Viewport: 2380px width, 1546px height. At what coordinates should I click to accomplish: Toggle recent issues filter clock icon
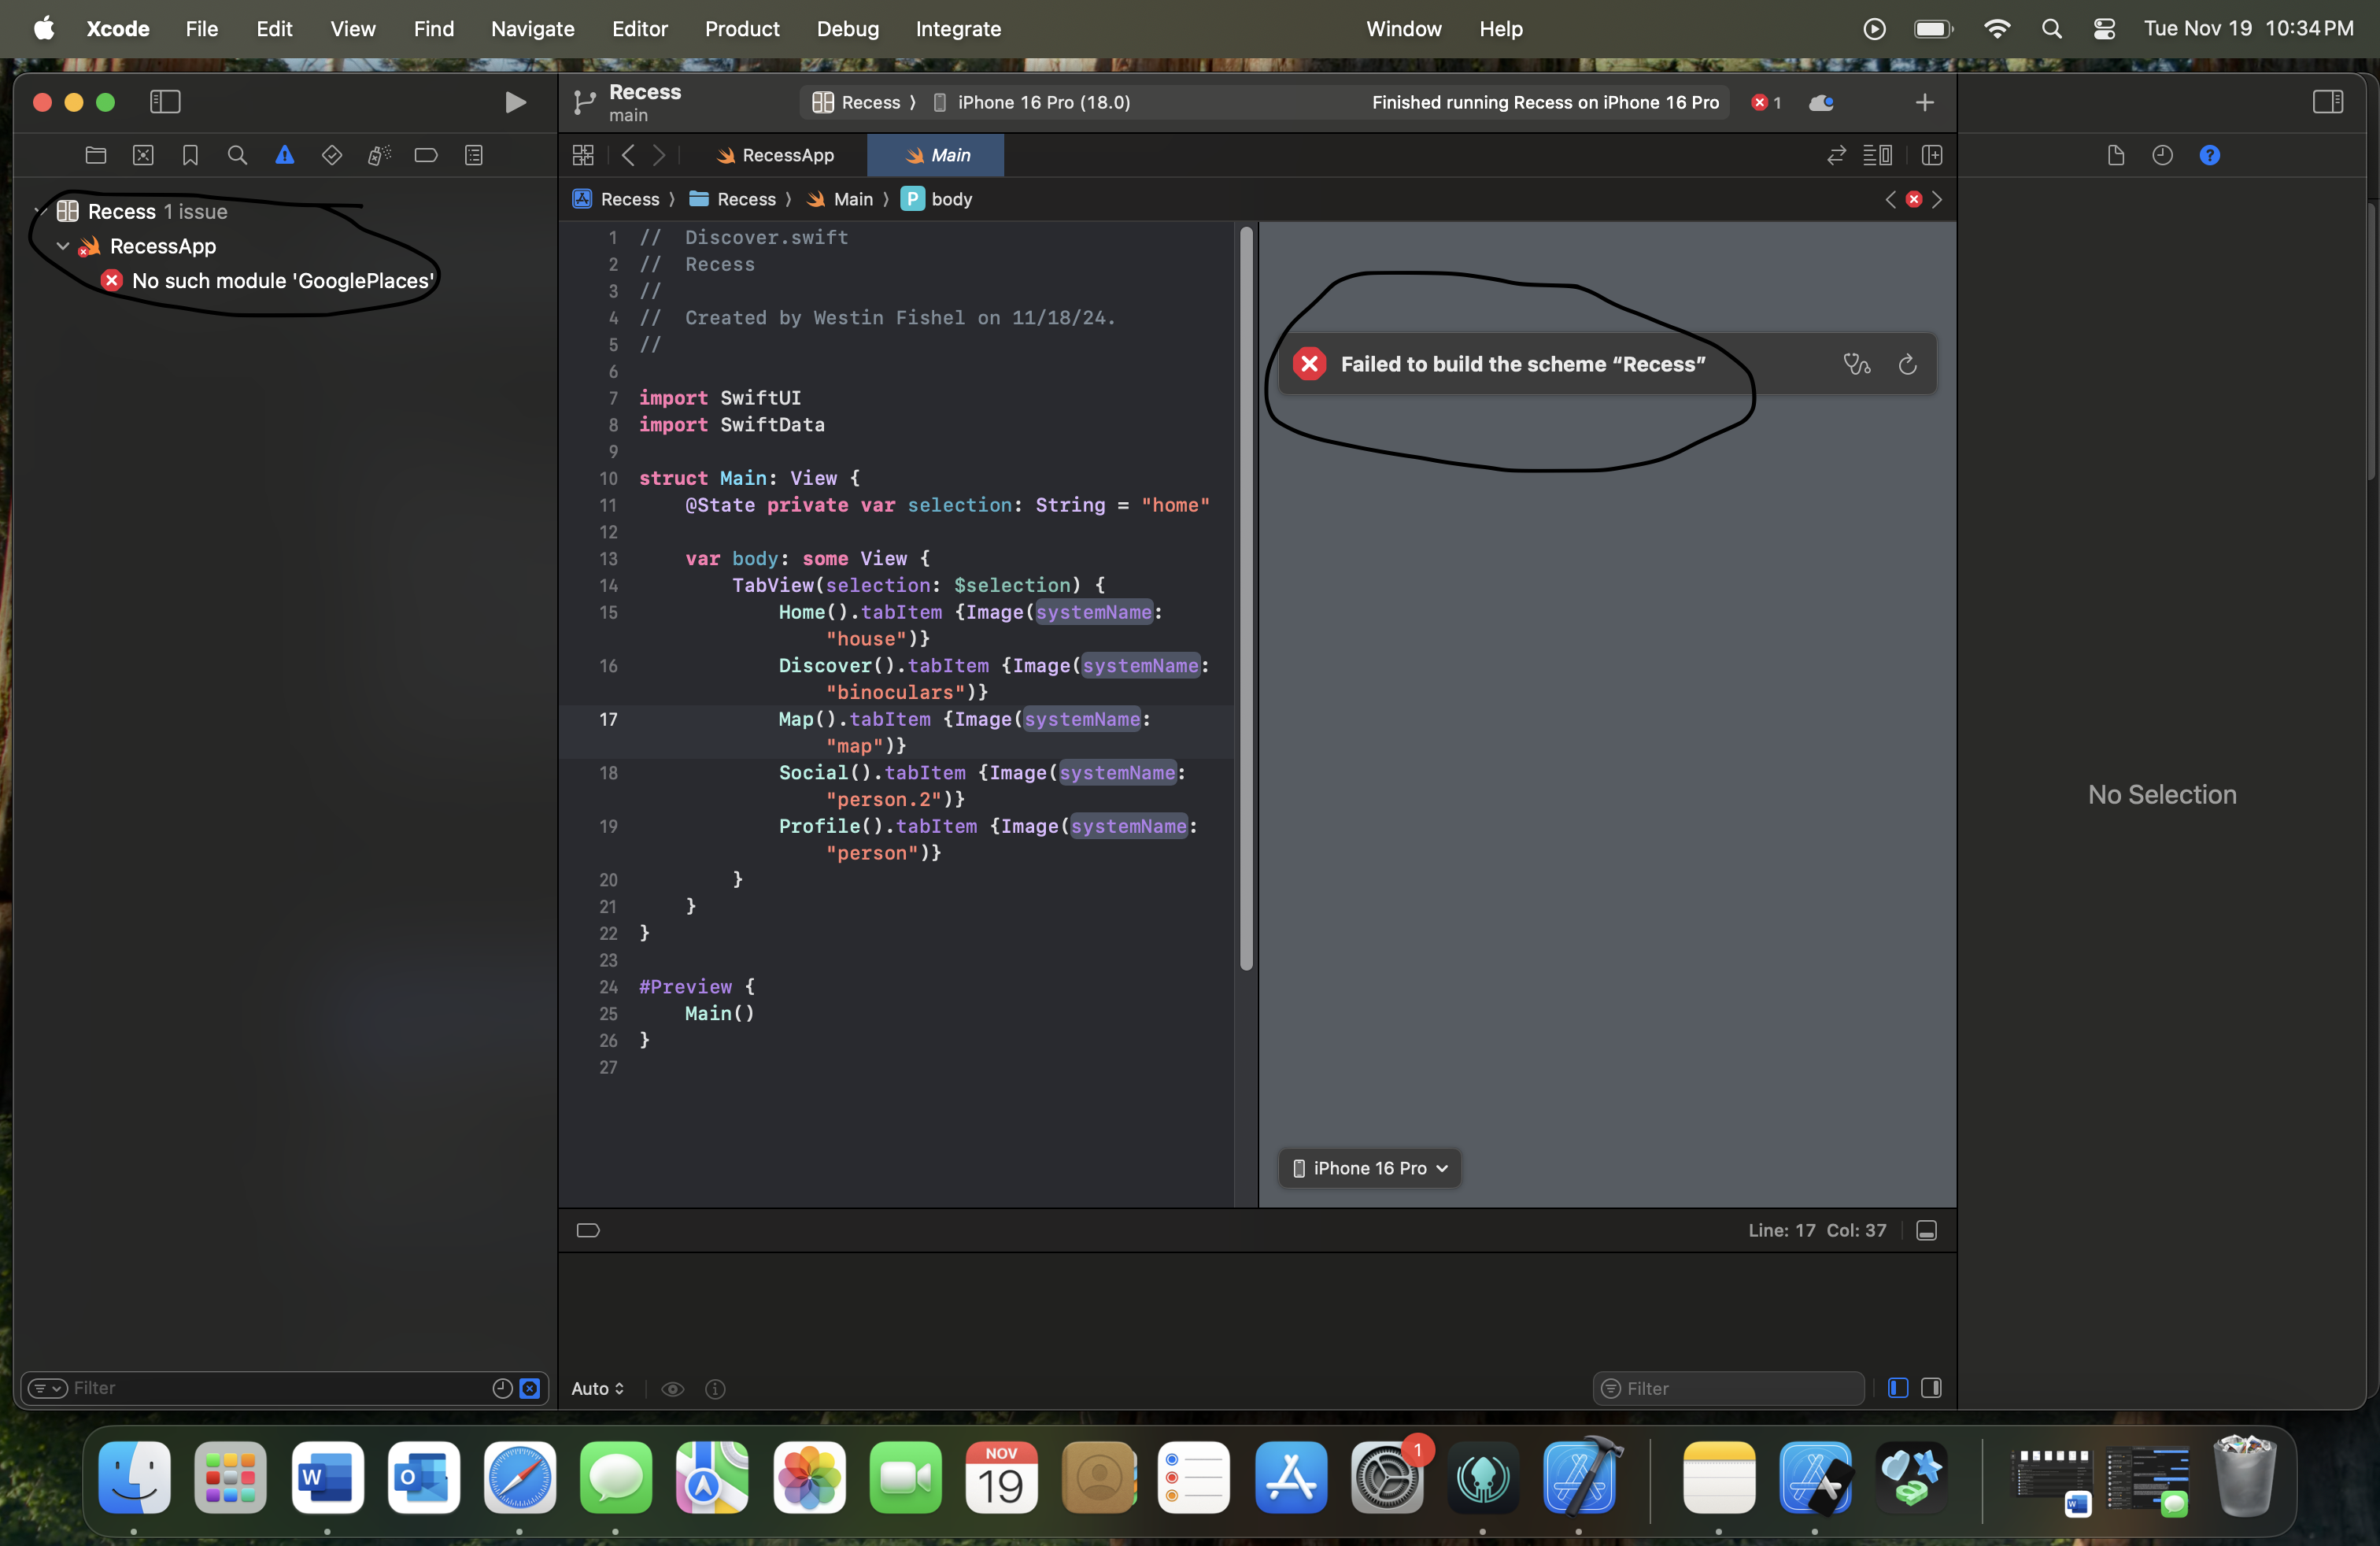[502, 1388]
